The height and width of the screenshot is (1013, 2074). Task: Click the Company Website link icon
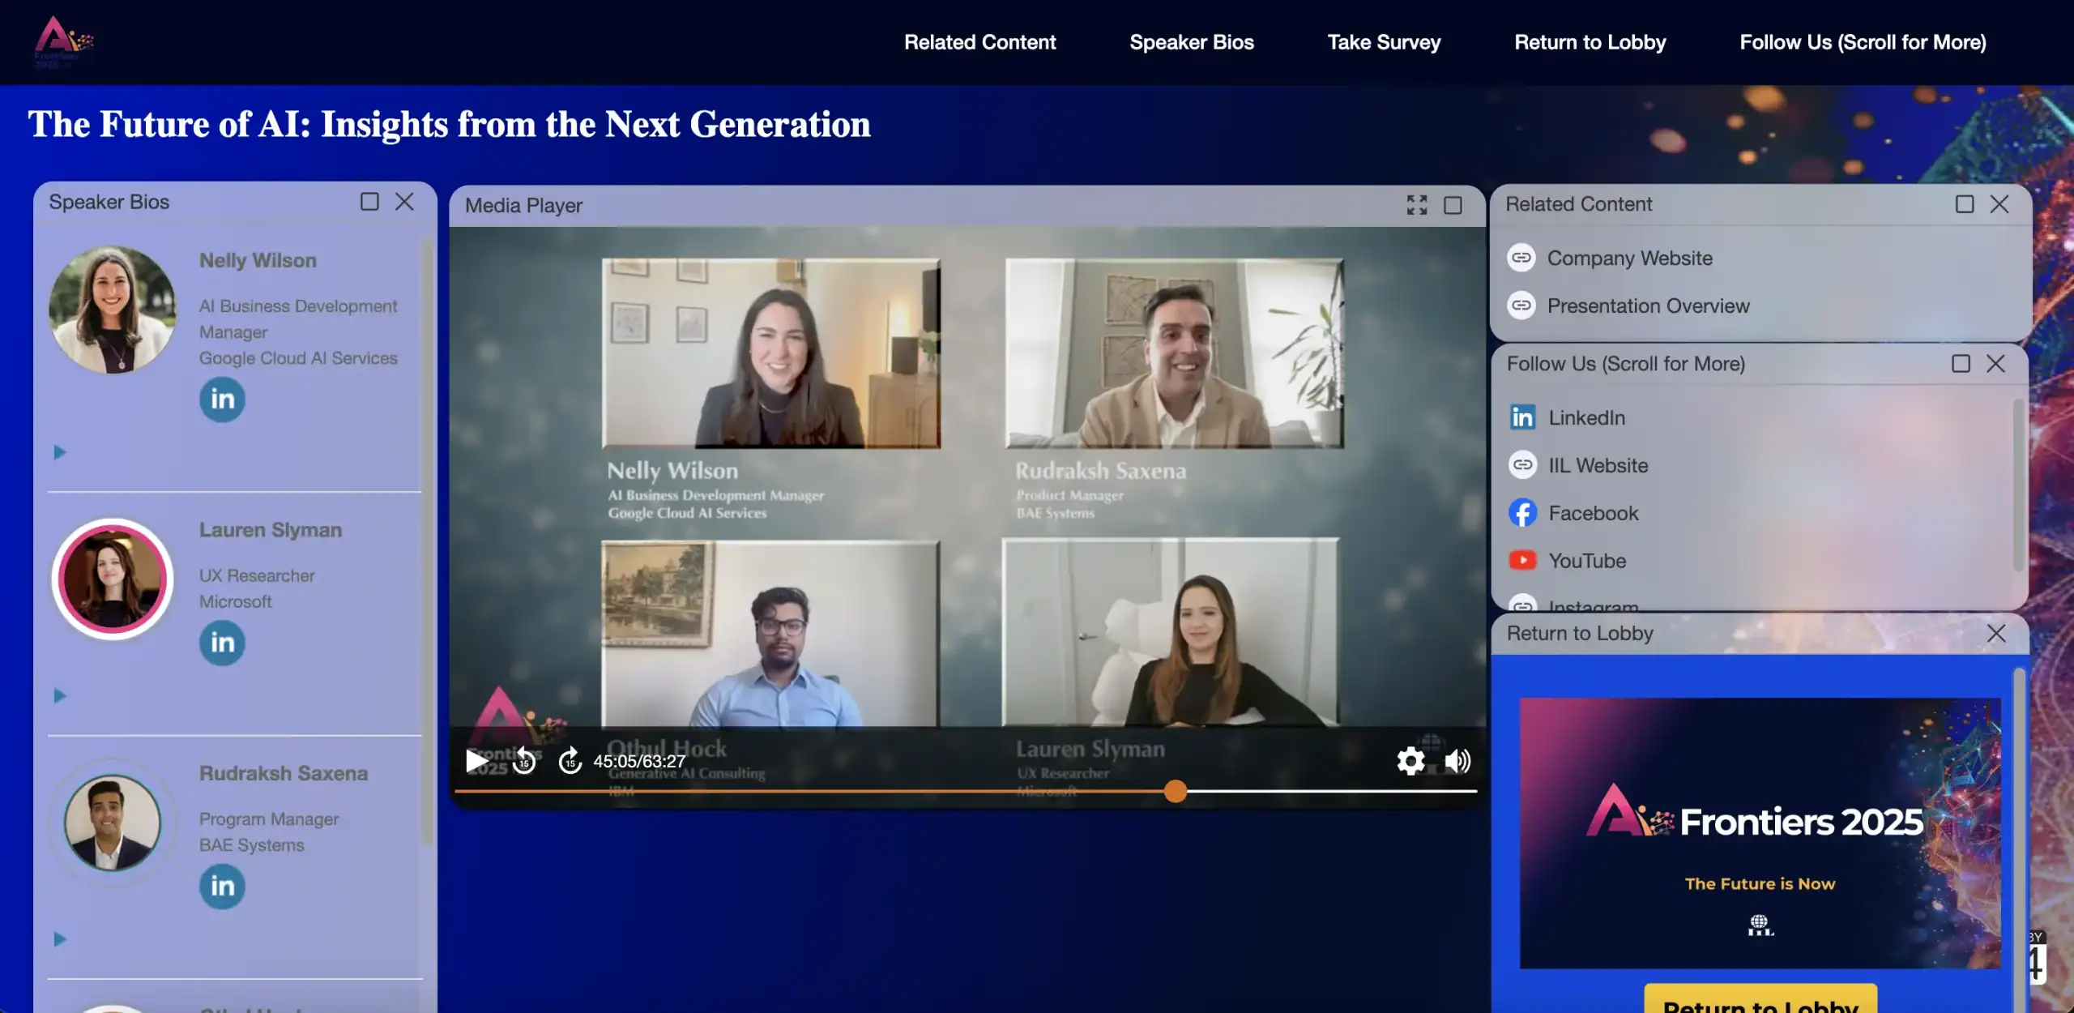coord(1521,258)
